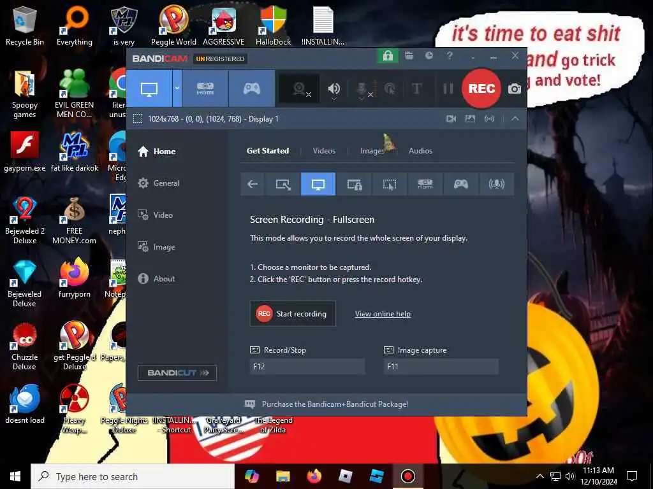Viewport: 653px width, 489px height.
Task: Toggle the microphone icon
Action: pos(362,89)
